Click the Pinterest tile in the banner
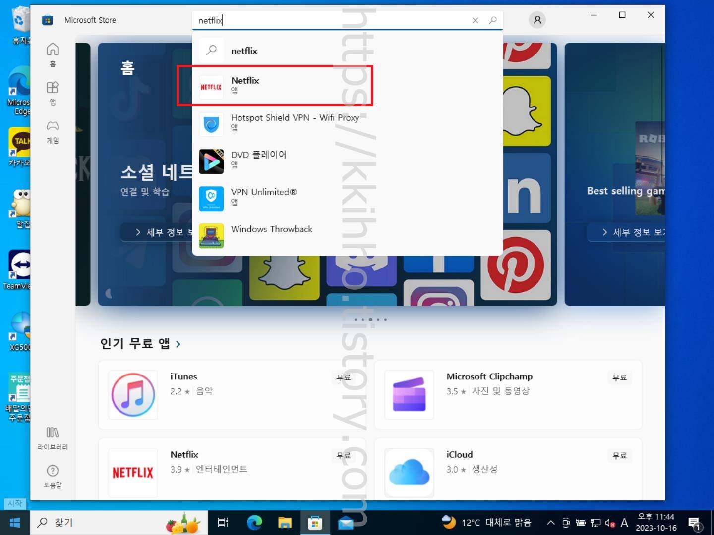This screenshot has height=535, width=714. click(x=516, y=266)
